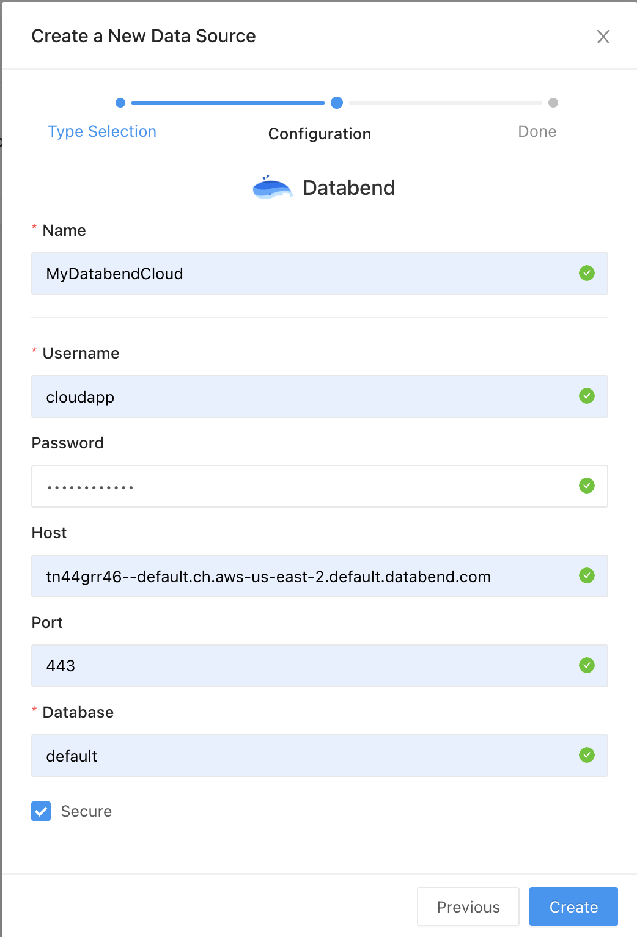Viewport: 637px width, 937px height.
Task: Focus the Name field containing MyDatabendCloud
Action: (320, 274)
